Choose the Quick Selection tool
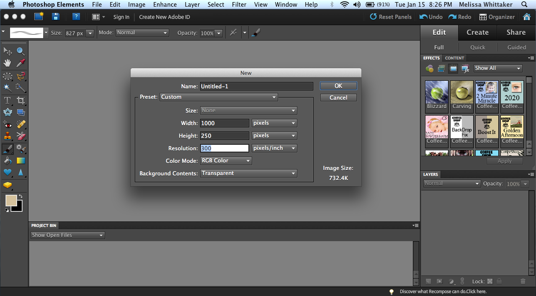The height and width of the screenshot is (296, 536). click(21, 88)
